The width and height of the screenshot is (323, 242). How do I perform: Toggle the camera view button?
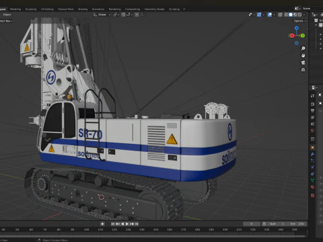pos(303,63)
